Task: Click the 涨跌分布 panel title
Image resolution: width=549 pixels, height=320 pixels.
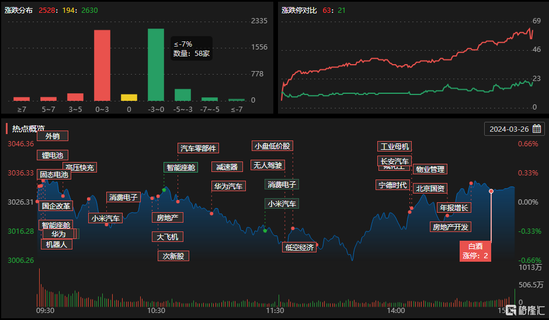Action: pyautogui.click(x=19, y=10)
